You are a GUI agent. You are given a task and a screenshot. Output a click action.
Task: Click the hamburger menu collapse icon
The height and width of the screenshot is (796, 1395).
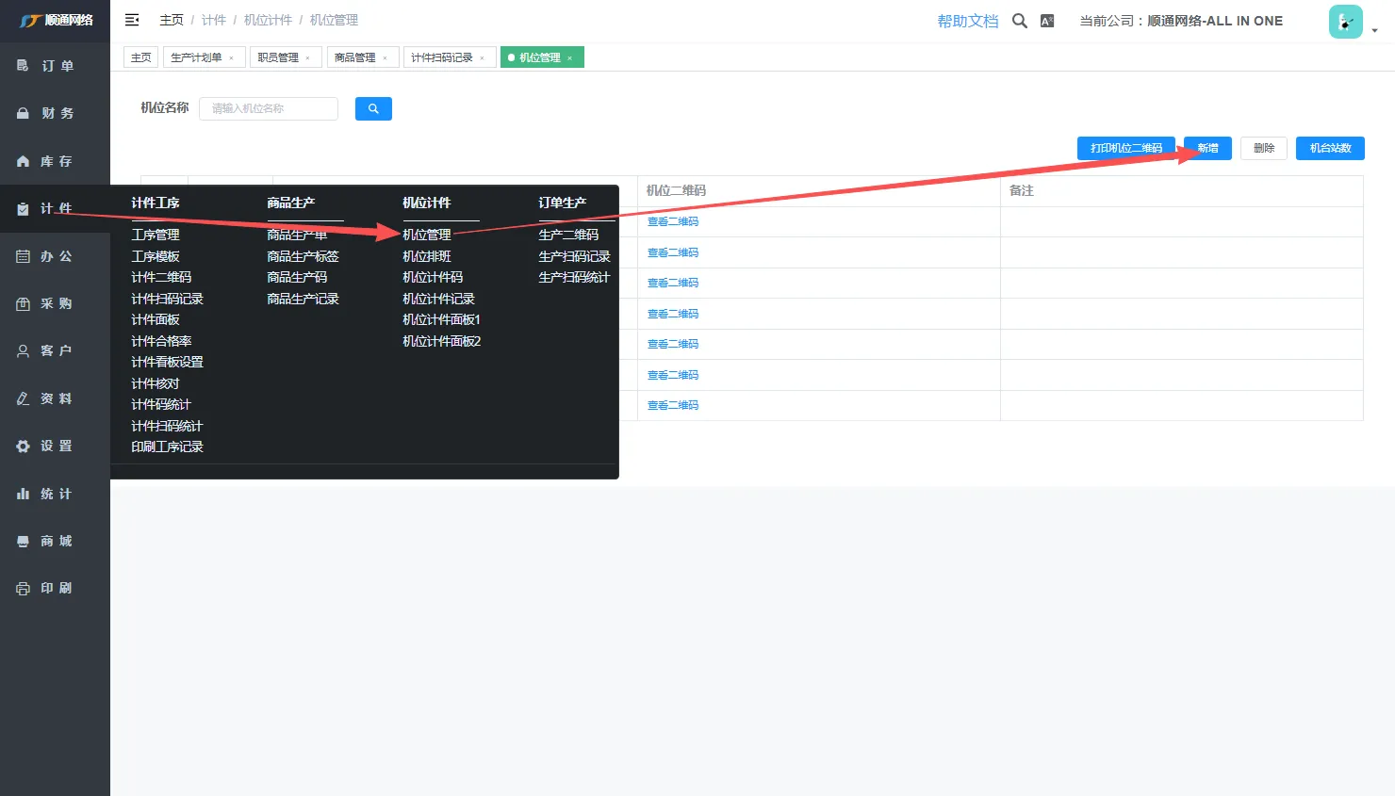pos(132,20)
